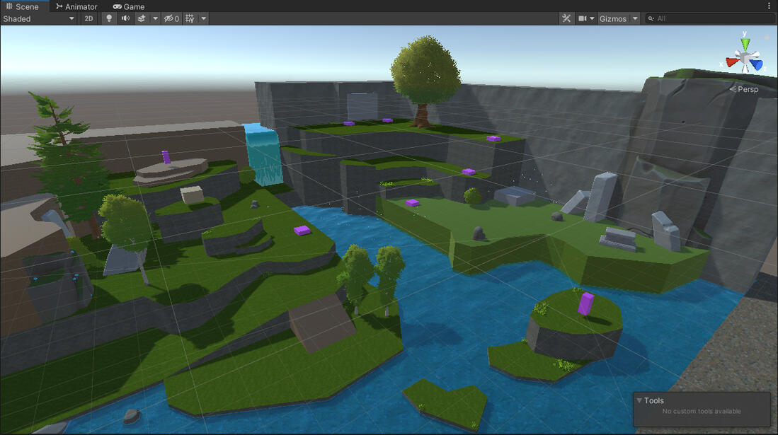Toggle the grid visibility icon
The width and height of the screenshot is (778, 435).
point(188,18)
